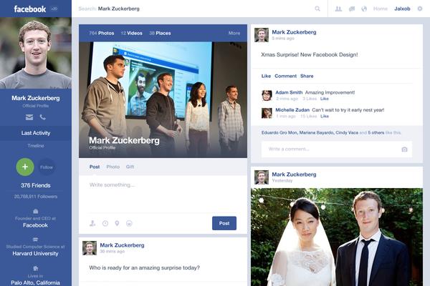Click the emoji smiley icon in composer

(x=129, y=223)
